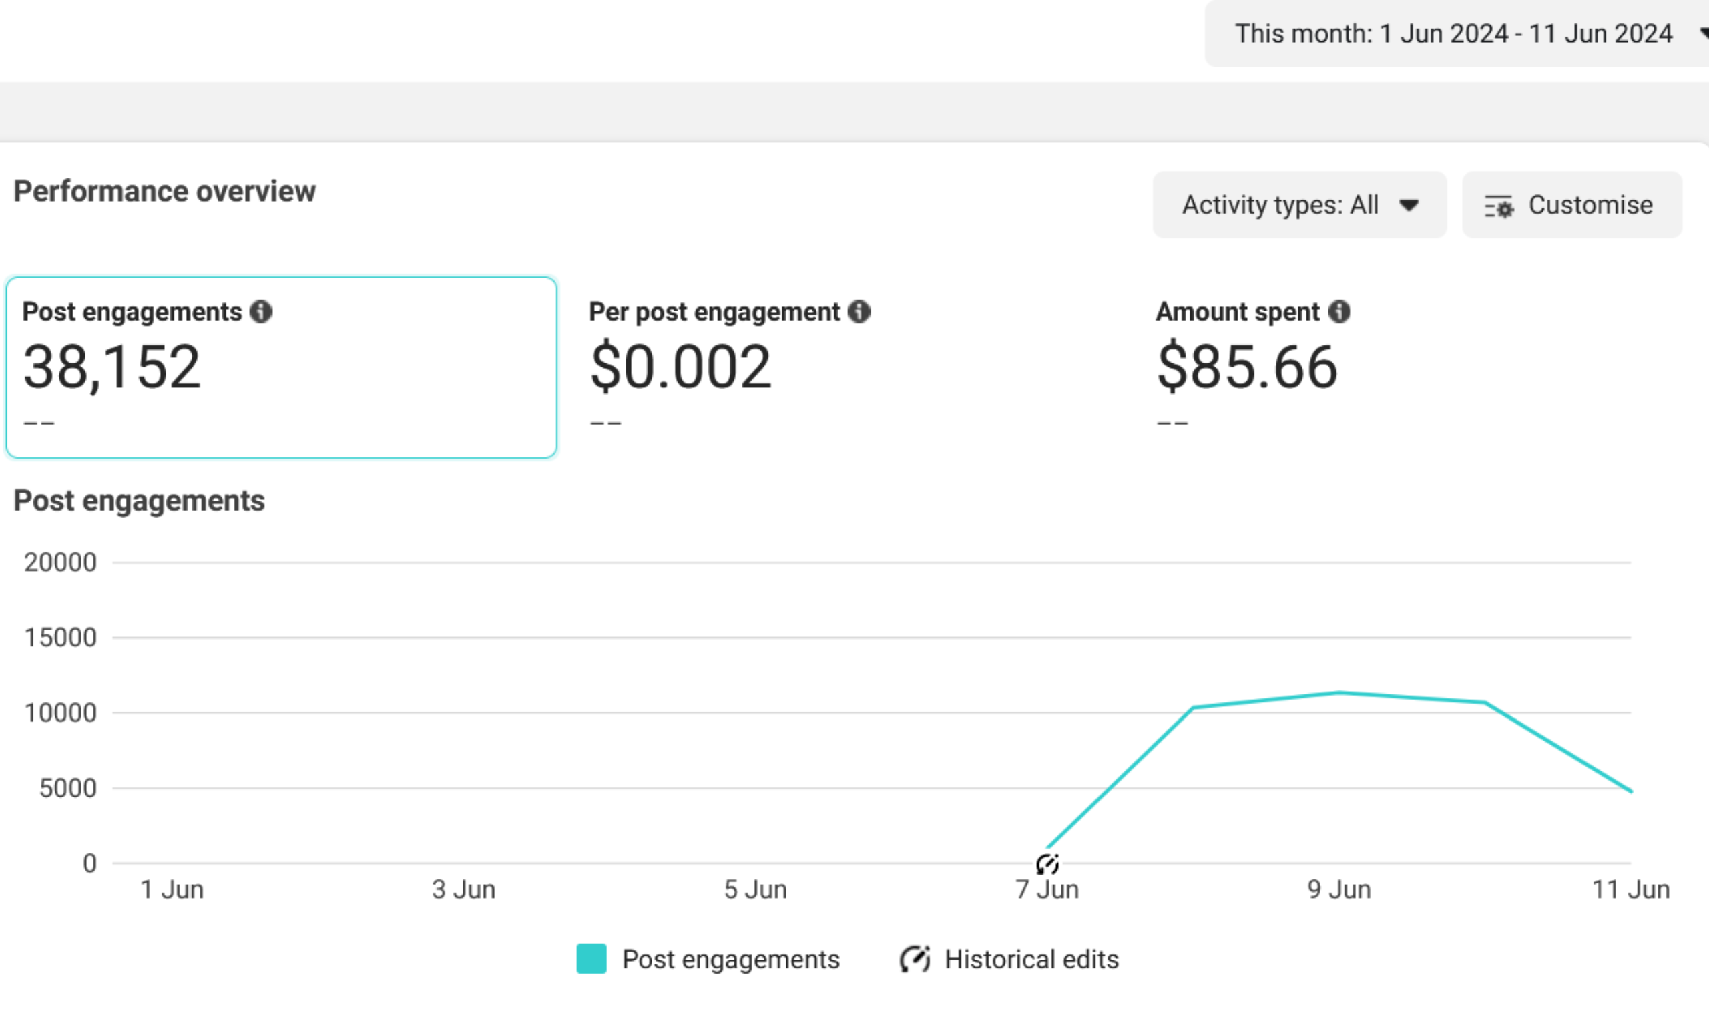Click the 20000 y-axis label

click(60, 563)
